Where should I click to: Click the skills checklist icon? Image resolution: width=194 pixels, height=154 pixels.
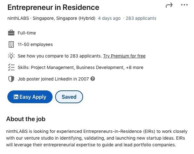11,67
